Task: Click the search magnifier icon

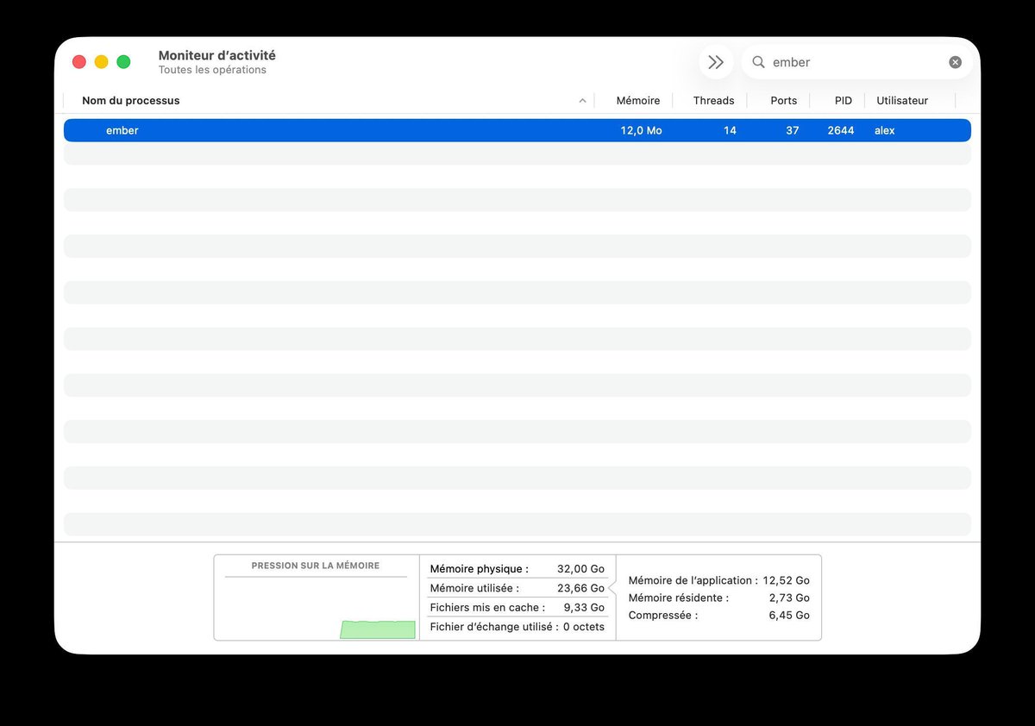Action: (x=758, y=62)
